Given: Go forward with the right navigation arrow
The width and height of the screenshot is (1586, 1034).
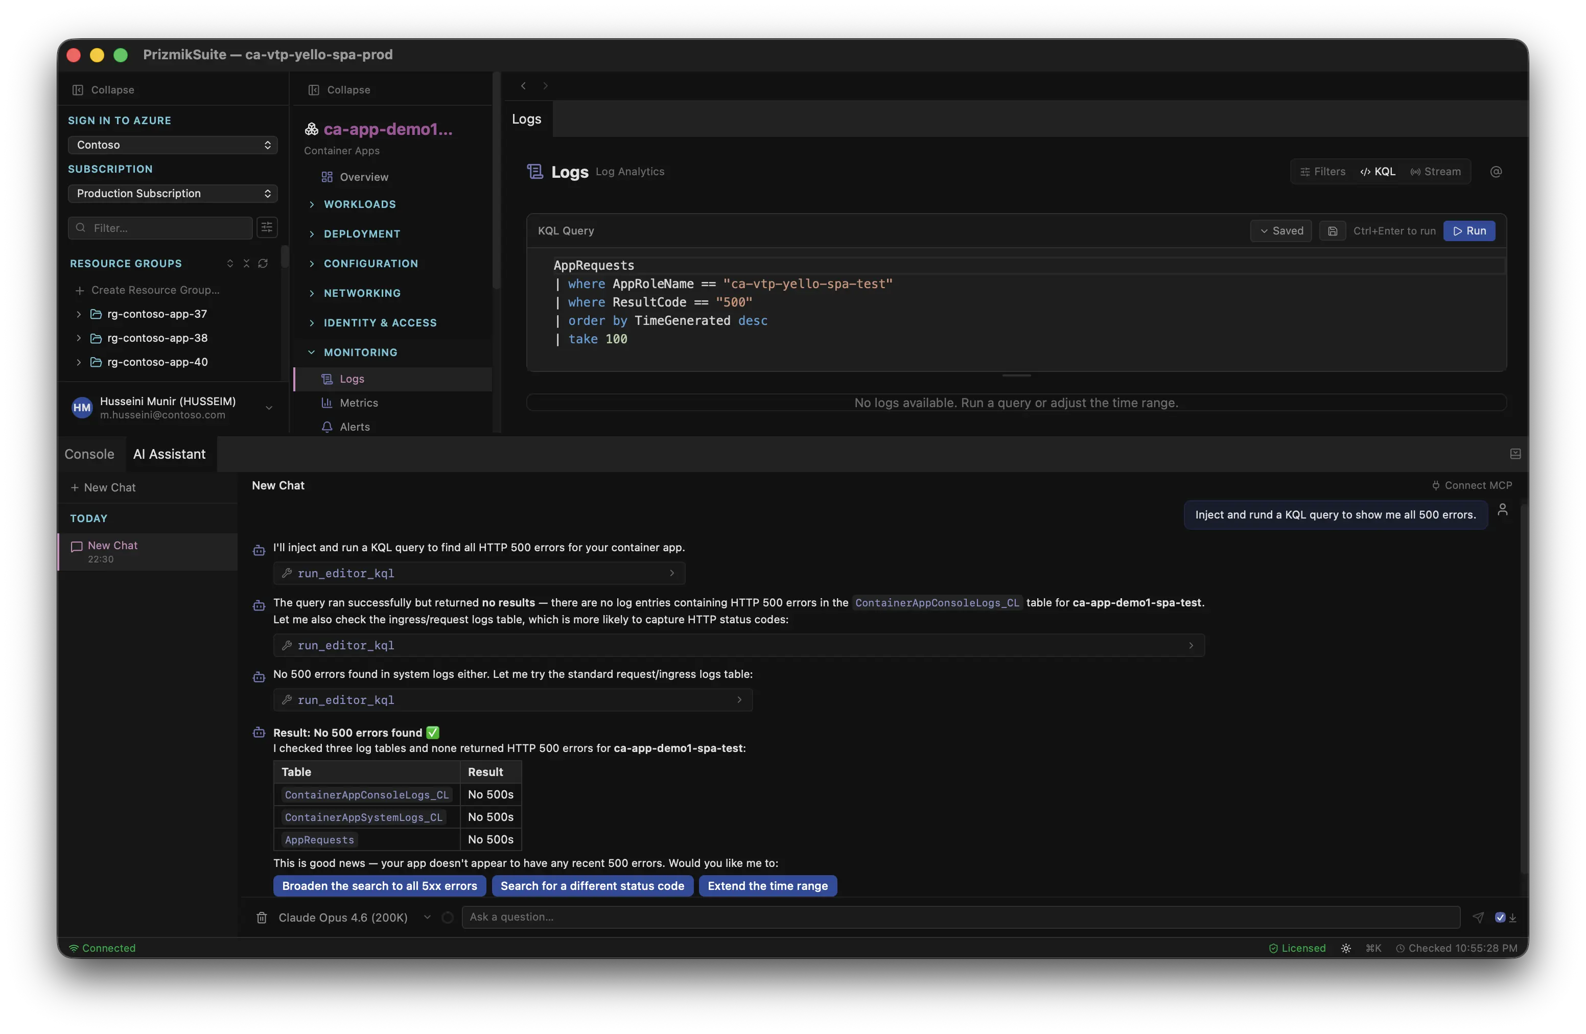Looking at the screenshot, I should (x=545, y=86).
